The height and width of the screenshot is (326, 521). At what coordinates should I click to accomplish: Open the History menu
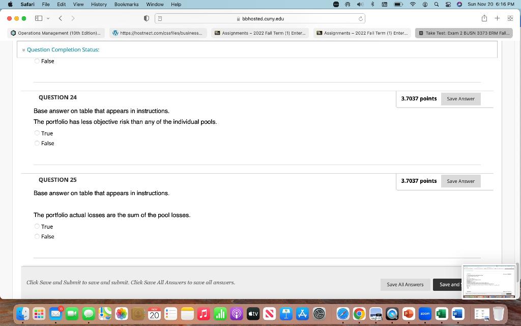pyautogui.click(x=99, y=4)
